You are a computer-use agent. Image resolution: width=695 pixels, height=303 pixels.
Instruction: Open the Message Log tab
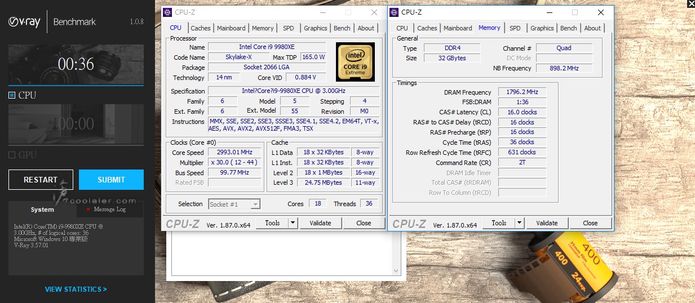point(110,210)
